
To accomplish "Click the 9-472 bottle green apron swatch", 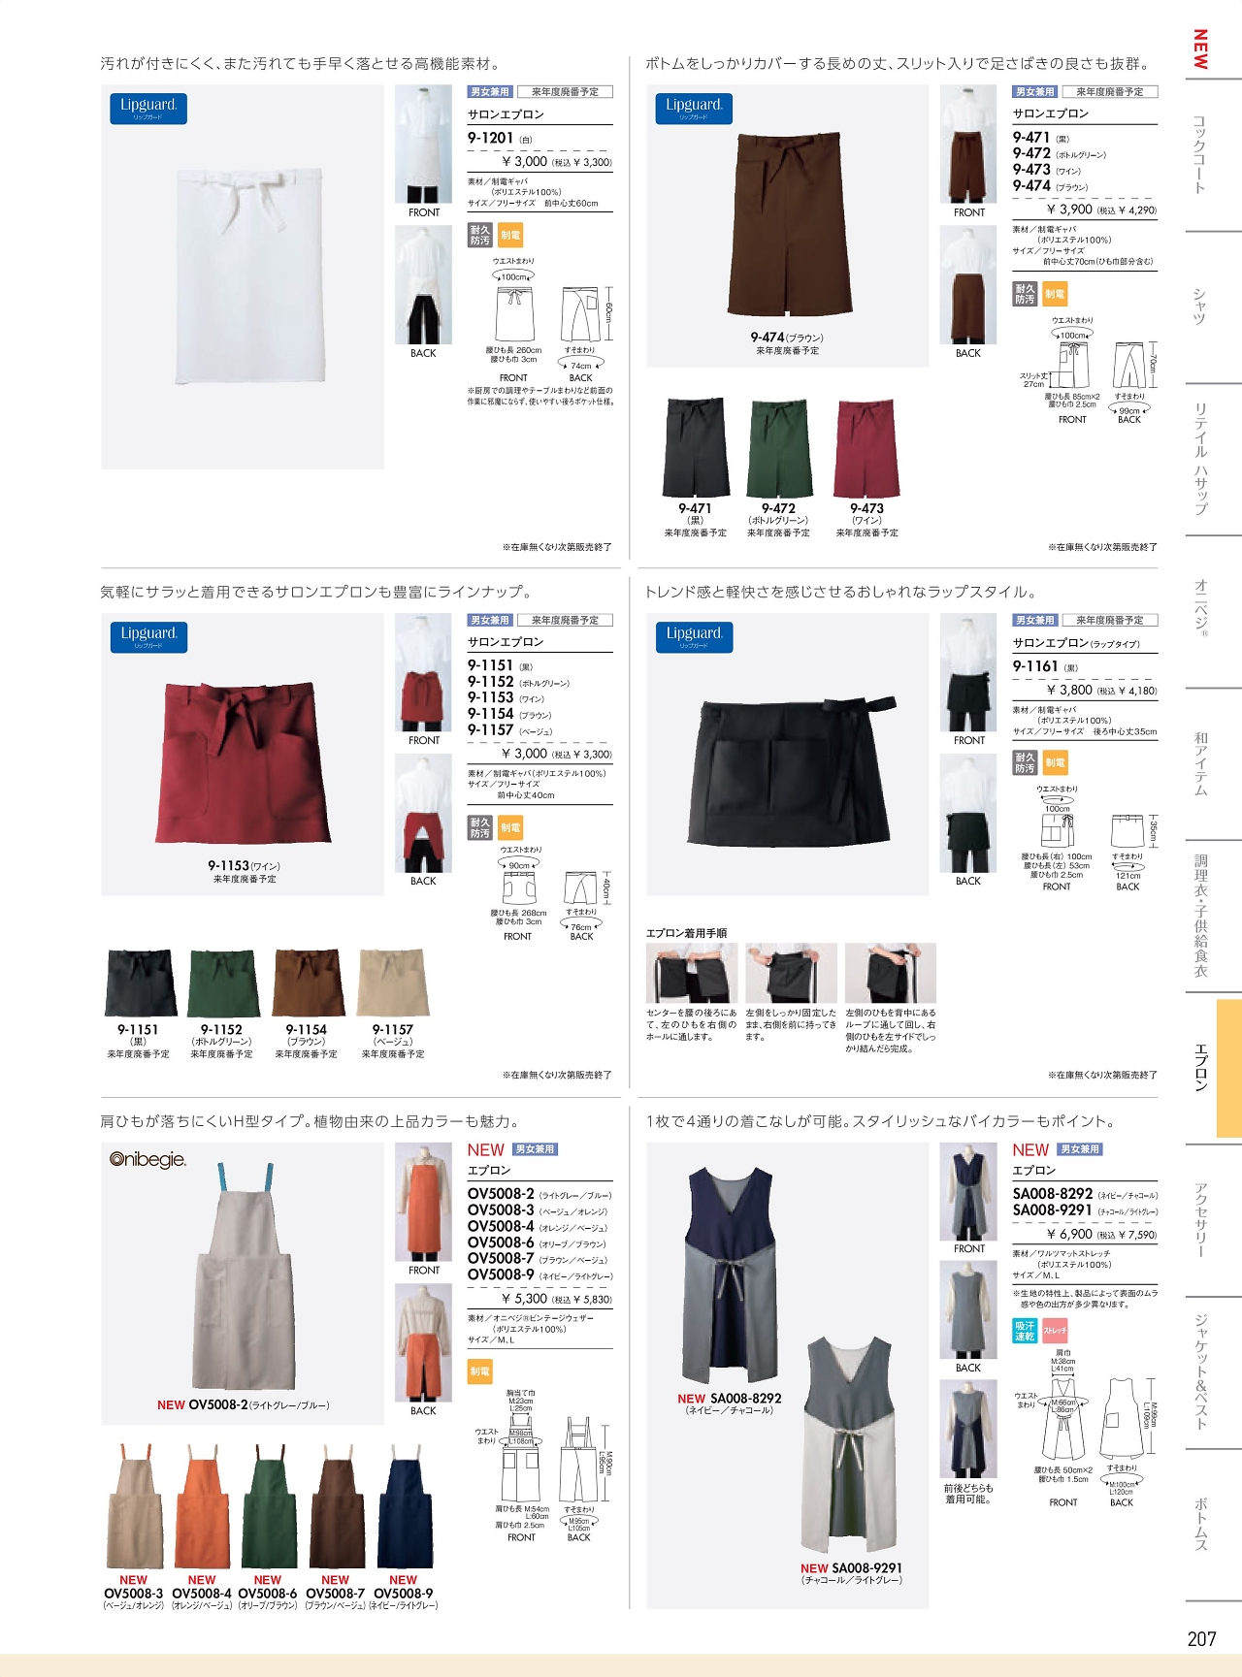I will tap(779, 447).
